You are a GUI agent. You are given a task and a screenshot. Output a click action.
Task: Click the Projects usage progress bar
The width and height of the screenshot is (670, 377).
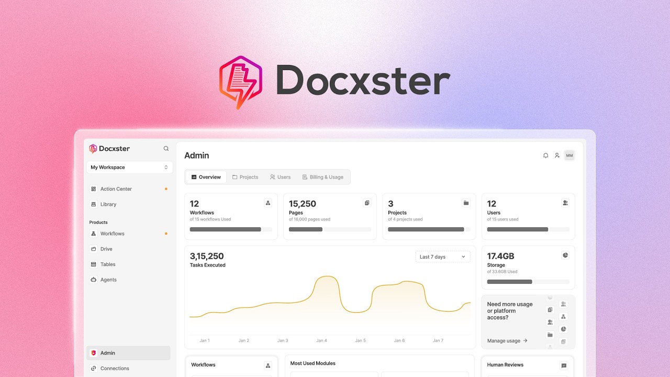click(429, 229)
